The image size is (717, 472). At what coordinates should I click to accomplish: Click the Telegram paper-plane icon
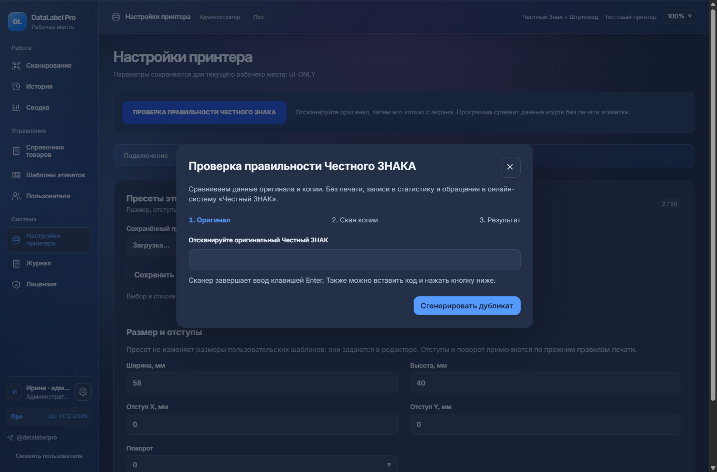(x=10, y=437)
